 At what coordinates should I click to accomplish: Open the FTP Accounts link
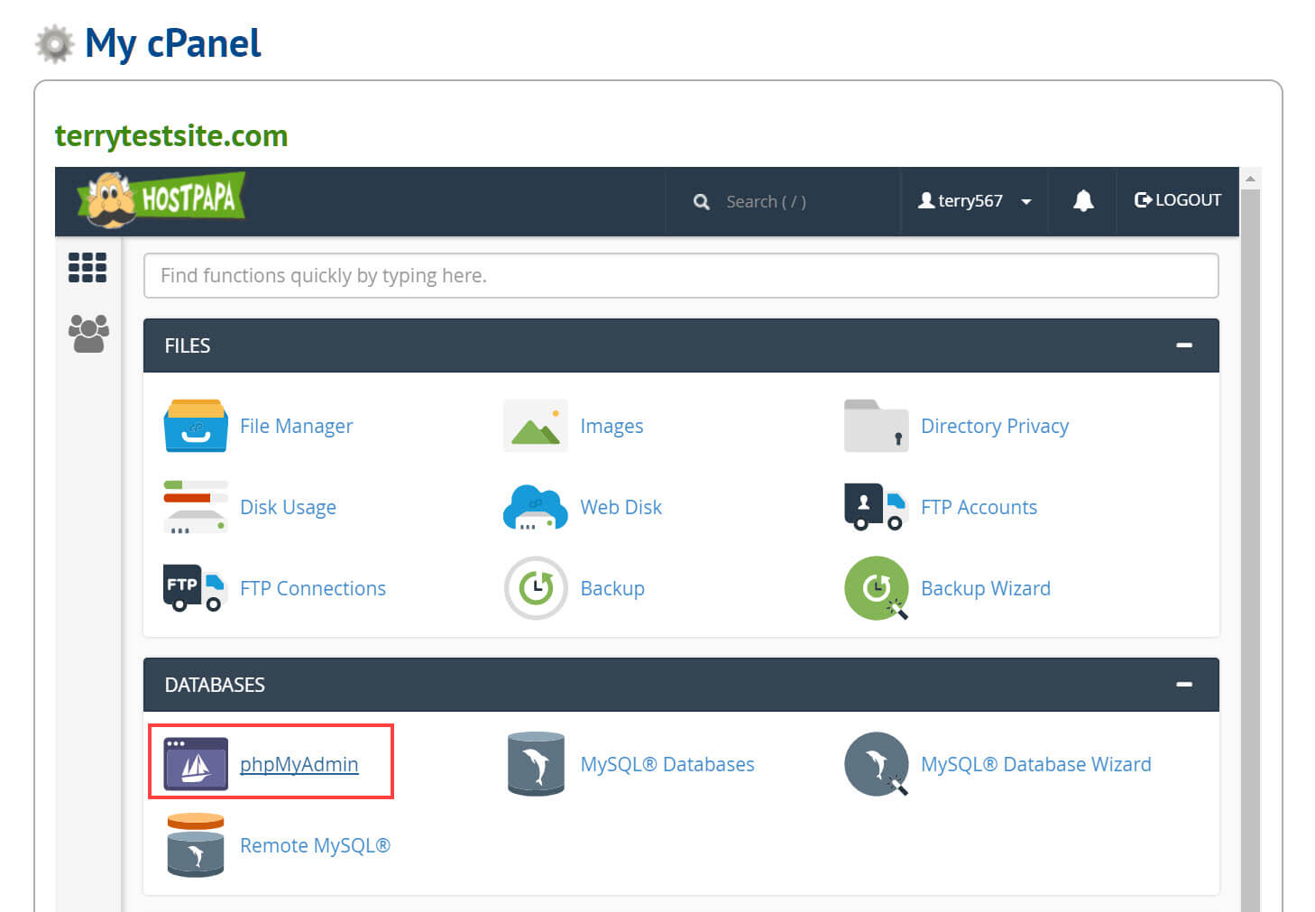tap(979, 507)
